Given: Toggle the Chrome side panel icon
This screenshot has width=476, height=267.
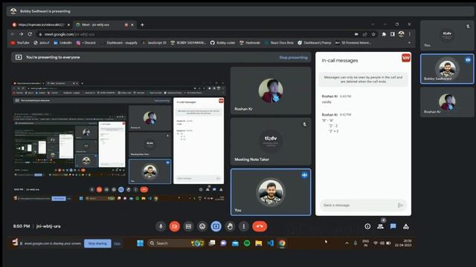Looking at the screenshot, I should [393, 34].
